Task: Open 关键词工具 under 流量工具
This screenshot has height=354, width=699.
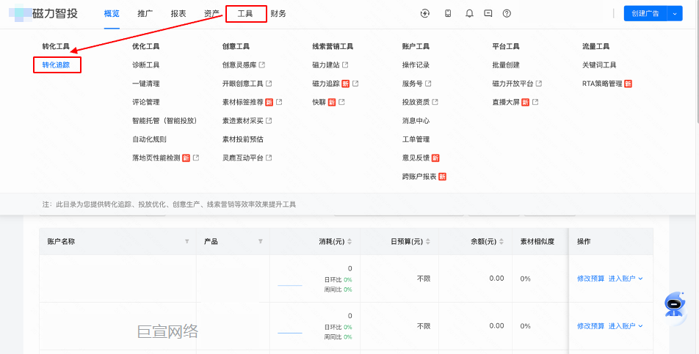Action: tap(599, 65)
